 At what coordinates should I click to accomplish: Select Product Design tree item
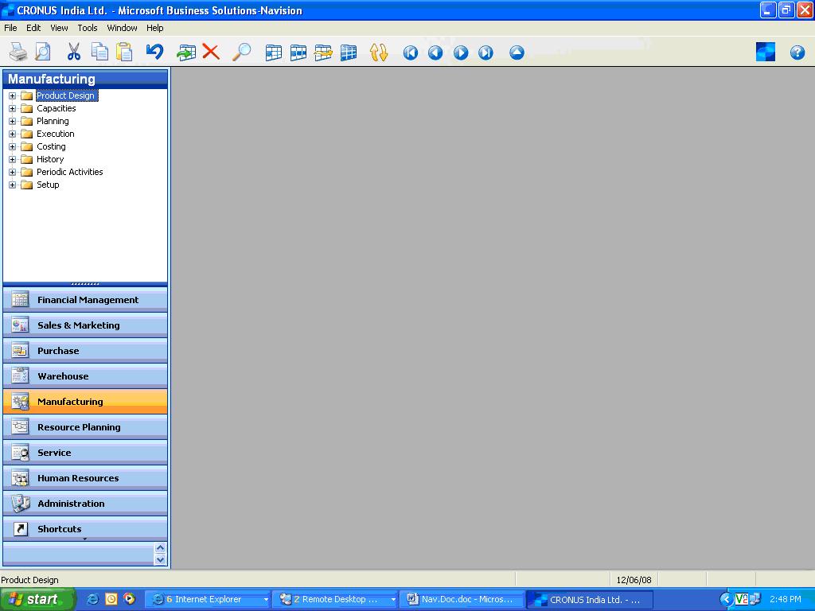[x=65, y=95]
